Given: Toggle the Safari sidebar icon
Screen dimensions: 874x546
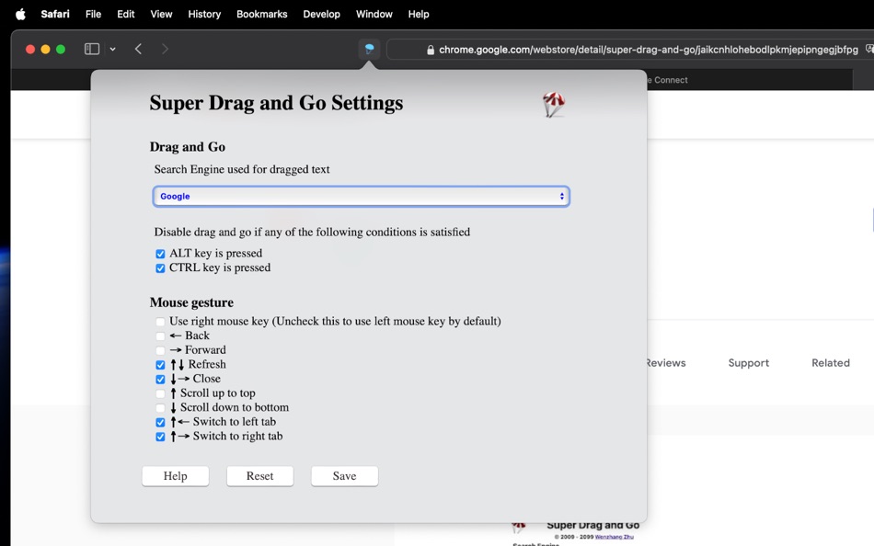Looking at the screenshot, I should pyautogui.click(x=92, y=49).
